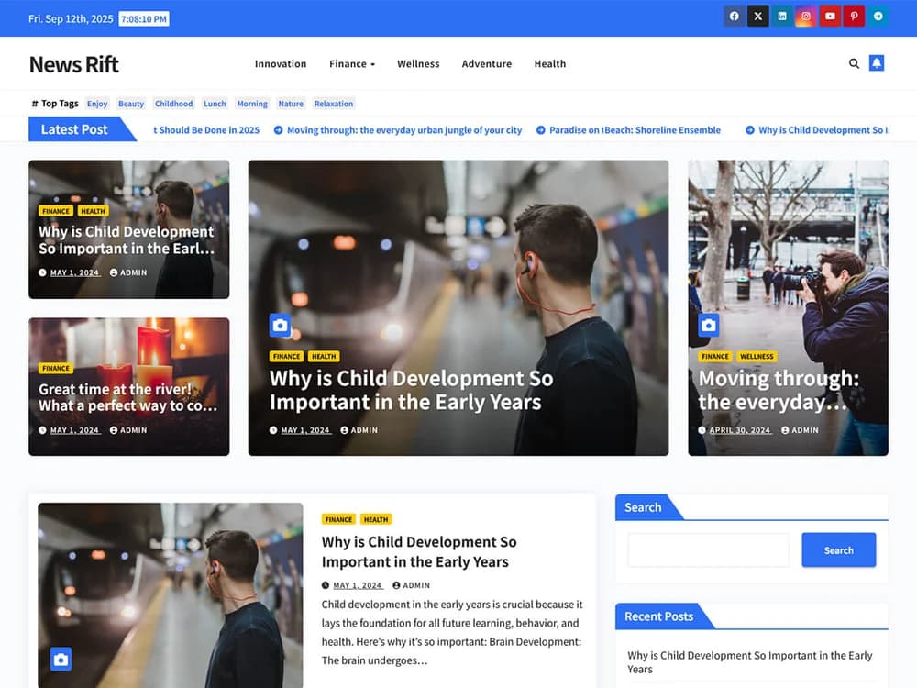
Task: Click camera icon on center featured post
Action: coord(281,325)
